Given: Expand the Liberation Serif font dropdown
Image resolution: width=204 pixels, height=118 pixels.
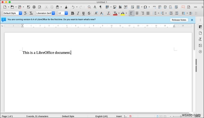Looking at the screenshot, I should click(53, 13).
